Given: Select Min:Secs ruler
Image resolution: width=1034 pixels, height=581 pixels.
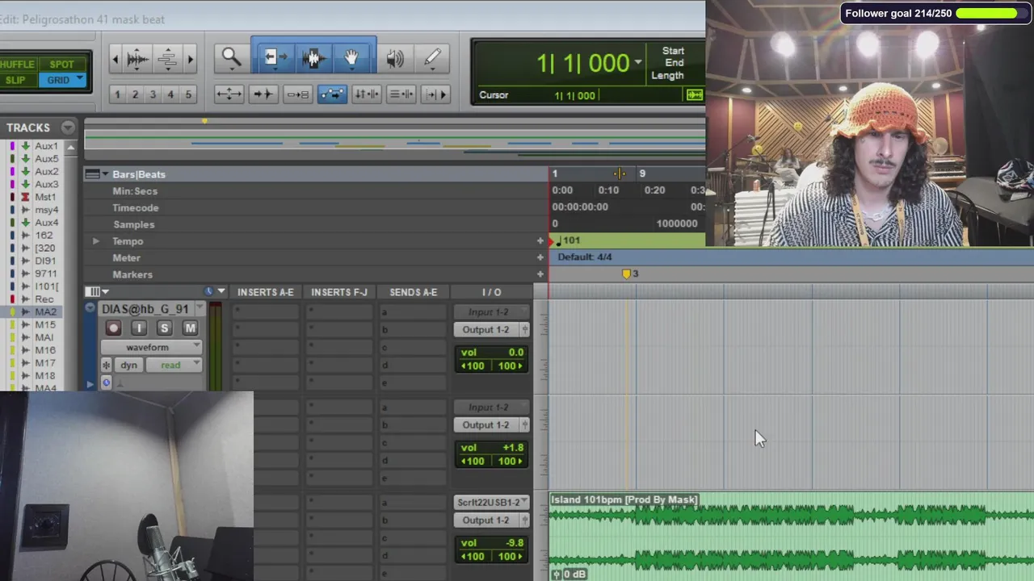Looking at the screenshot, I should click(135, 191).
